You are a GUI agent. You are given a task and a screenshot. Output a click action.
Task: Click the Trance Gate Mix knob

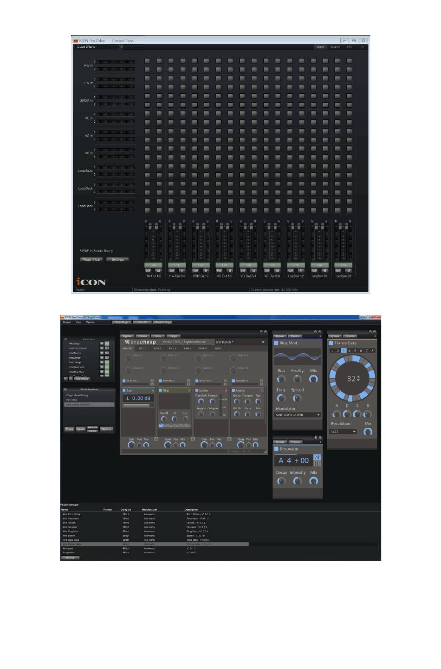pos(368,432)
